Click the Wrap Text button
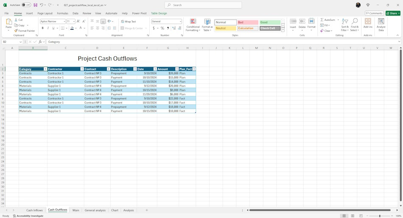The height and width of the screenshot is (218, 403). [129, 22]
